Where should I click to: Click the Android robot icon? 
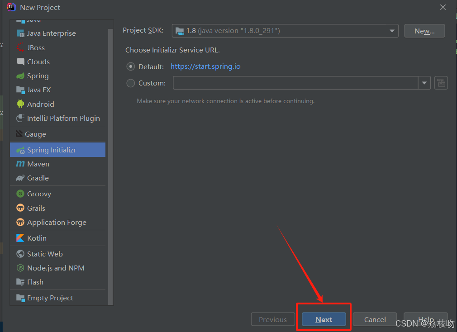pyautogui.click(x=20, y=104)
